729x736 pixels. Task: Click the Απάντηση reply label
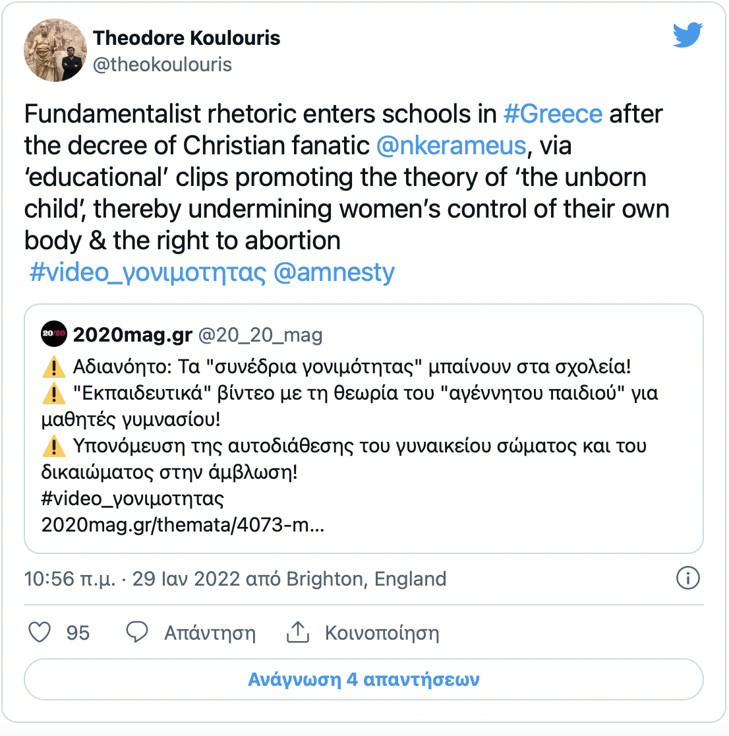(x=210, y=633)
